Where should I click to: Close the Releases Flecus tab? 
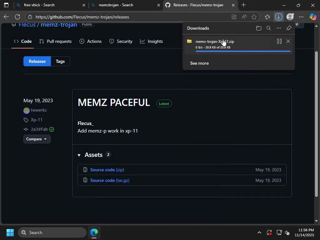coord(233,5)
